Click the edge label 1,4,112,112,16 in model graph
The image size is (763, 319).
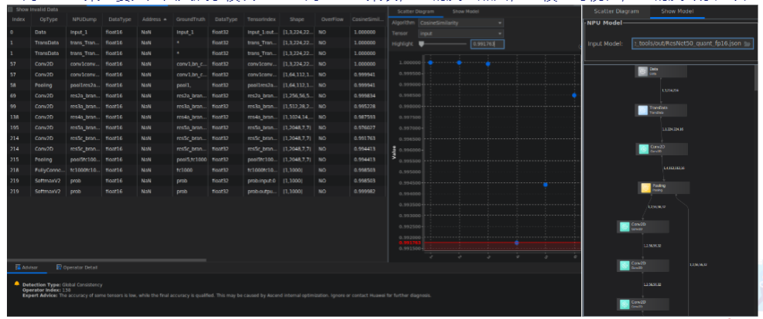point(675,168)
